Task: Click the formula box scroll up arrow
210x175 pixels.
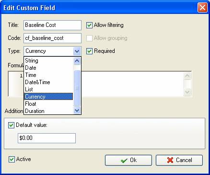Action: coord(187,76)
